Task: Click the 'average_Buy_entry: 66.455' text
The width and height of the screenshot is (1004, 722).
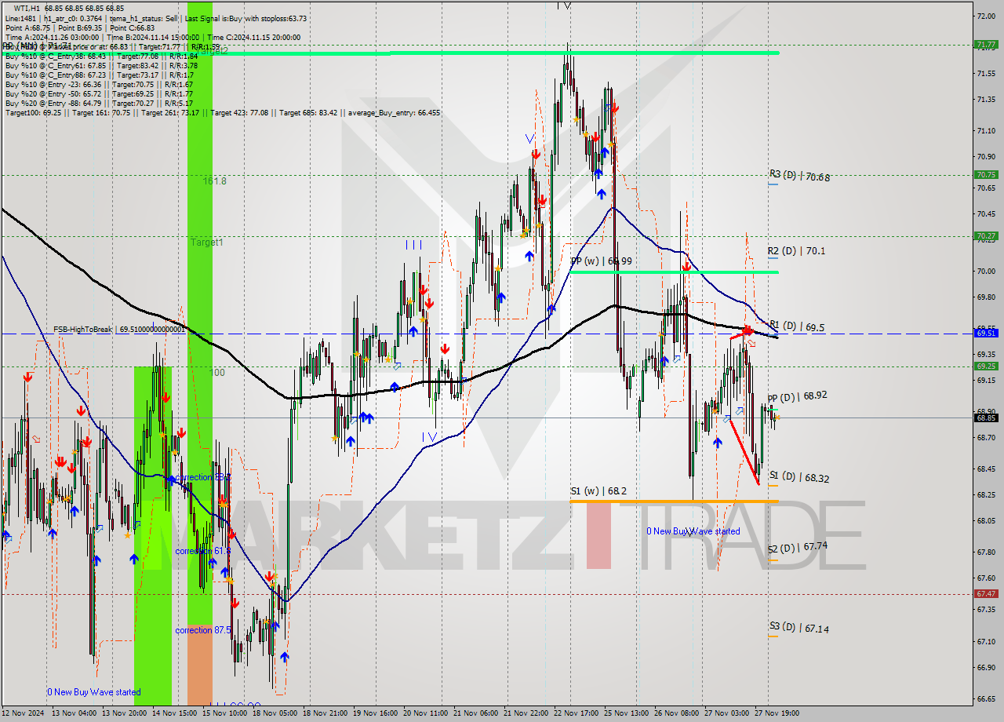Action: (395, 112)
